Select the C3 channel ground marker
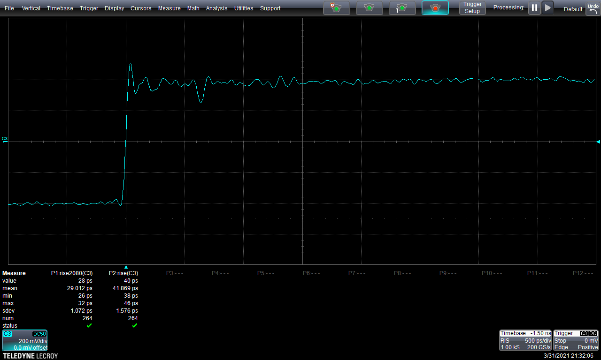Viewport: 601px width, 360px height. point(5,140)
